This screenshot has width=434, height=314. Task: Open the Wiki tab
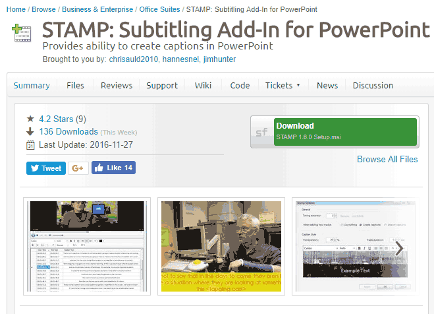(203, 85)
